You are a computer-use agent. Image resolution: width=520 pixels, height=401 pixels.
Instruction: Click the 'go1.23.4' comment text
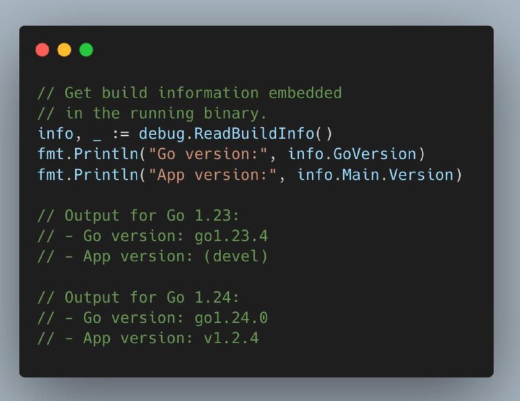[x=231, y=236]
